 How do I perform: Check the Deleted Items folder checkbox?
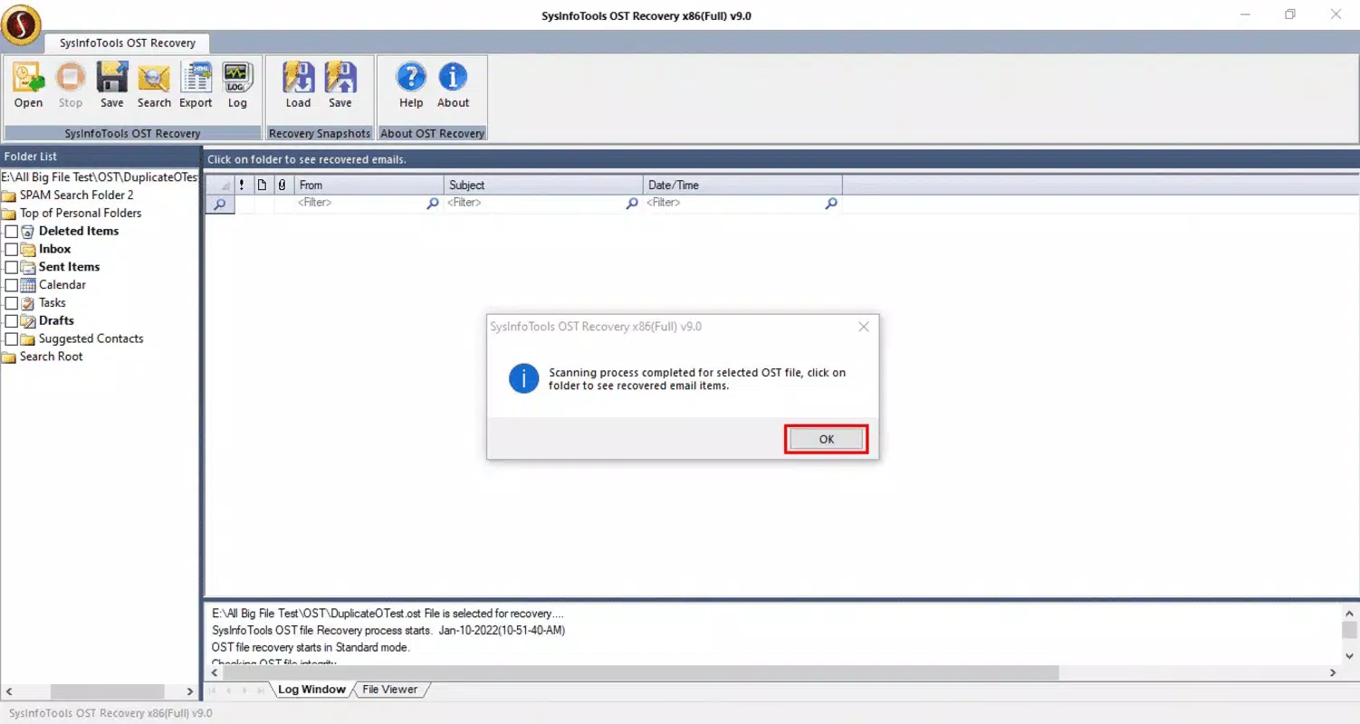click(12, 232)
